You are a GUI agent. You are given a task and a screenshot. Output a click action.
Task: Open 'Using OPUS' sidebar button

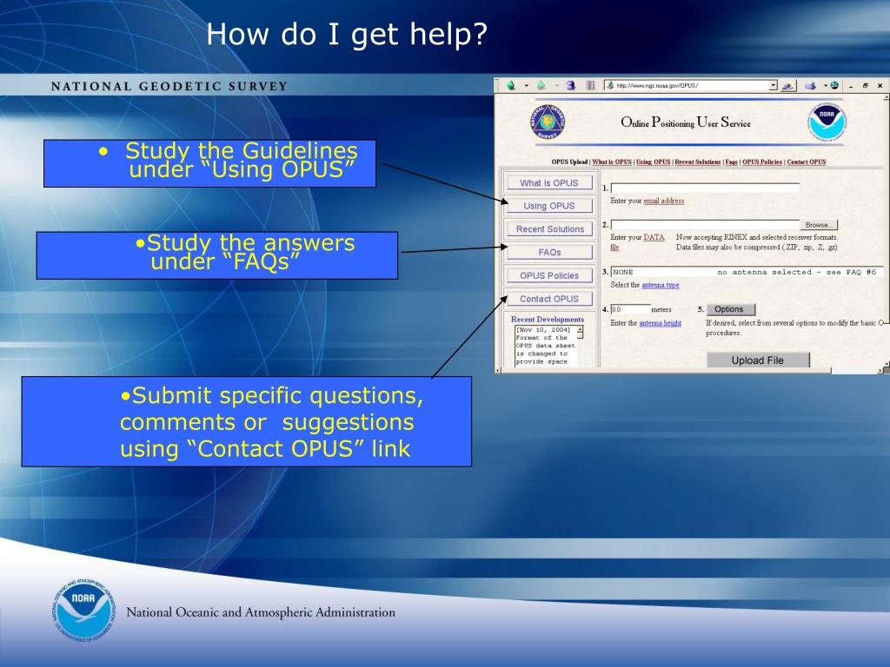pos(549,205)
